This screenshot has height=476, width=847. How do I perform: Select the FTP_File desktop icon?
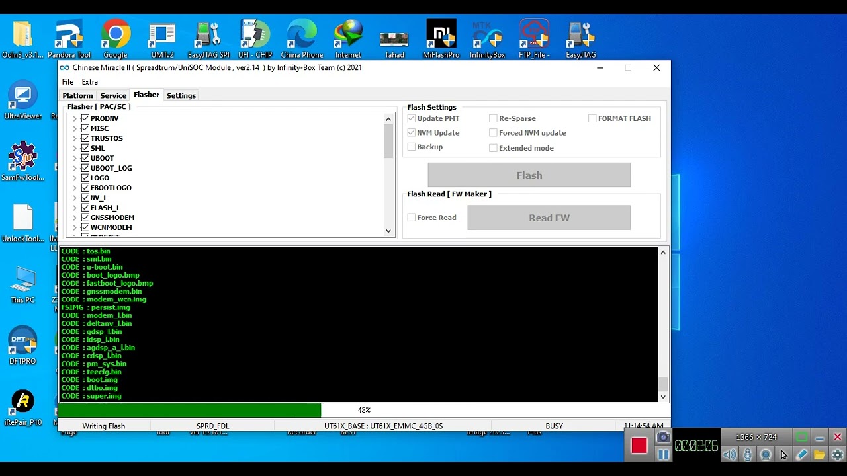pyautogui.click(x=534, y=39)
